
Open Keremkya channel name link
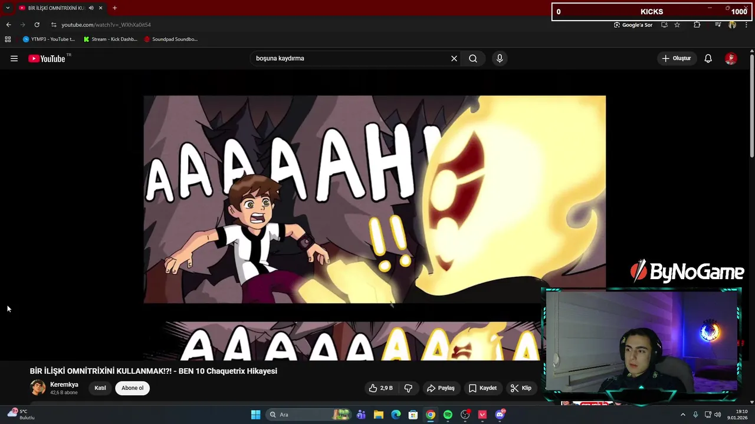point(64,385)
